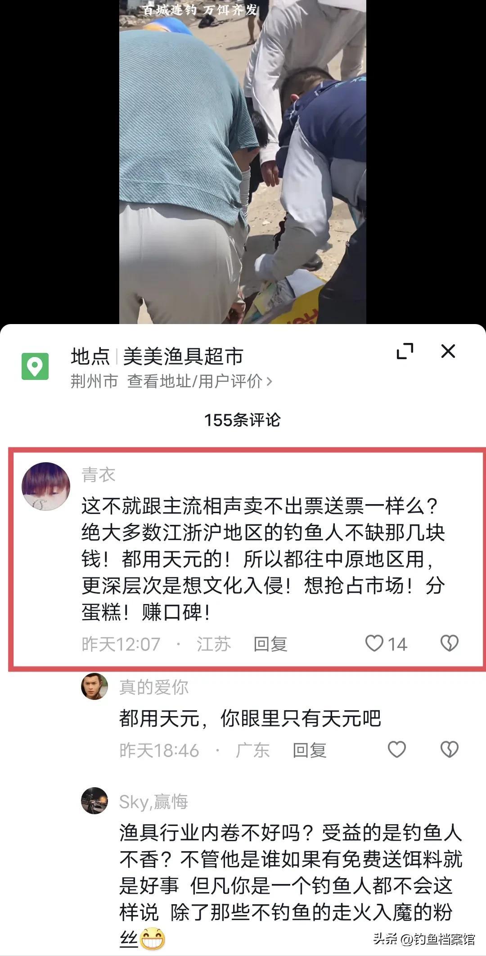Open 查看地址/用户评价 link
486x956 pixels.
(x=200, y=382)
